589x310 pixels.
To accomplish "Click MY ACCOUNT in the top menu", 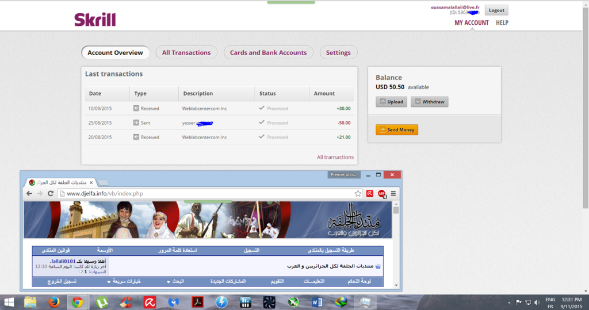I will tap(472, 23).
